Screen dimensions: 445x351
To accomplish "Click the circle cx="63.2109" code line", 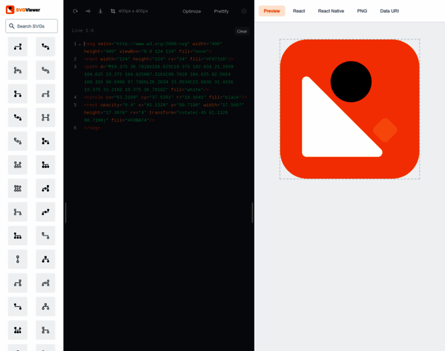I will [x=166, y=97].
